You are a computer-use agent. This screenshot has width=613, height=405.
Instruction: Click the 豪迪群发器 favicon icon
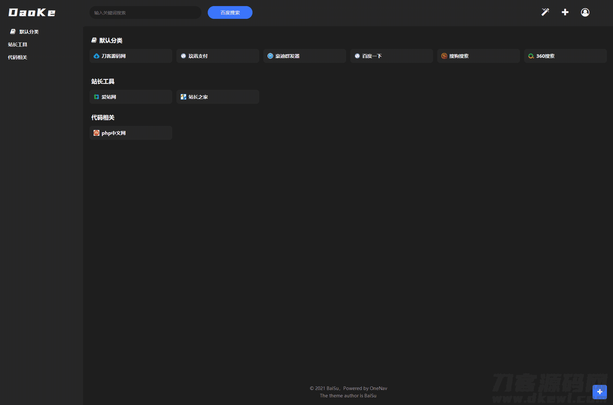point(270,56)
